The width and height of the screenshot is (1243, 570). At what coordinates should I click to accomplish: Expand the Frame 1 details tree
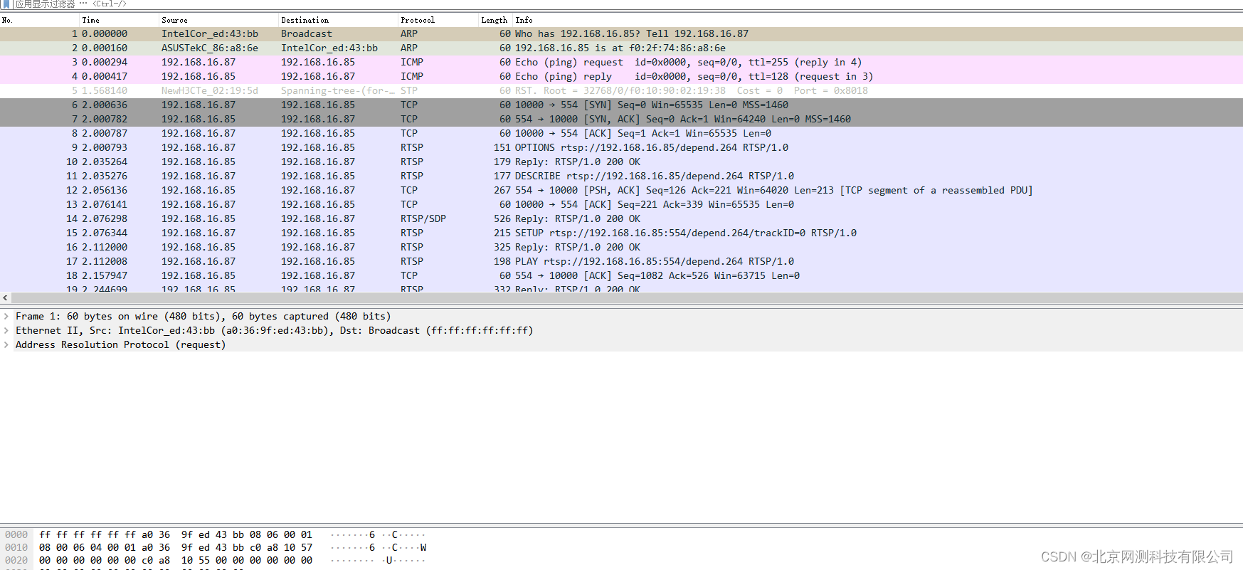(x=6, y=316)
